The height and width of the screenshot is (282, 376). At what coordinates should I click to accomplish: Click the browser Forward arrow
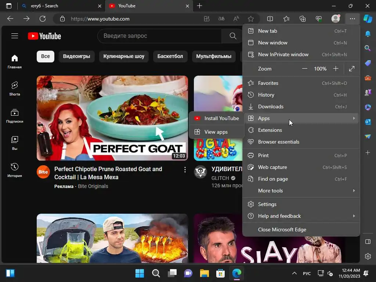pos(26,19)
